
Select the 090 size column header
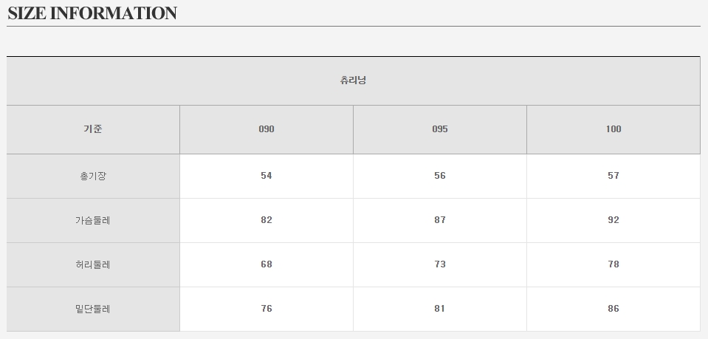tap(267, 129)
